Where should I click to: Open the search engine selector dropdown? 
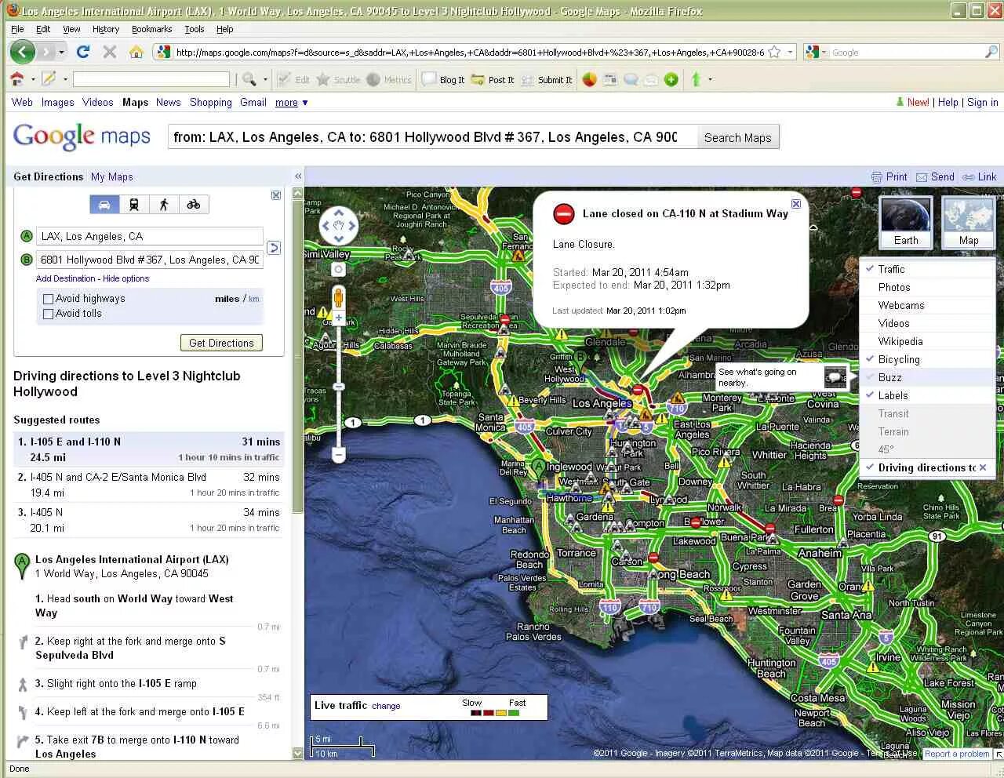[824, 53]
